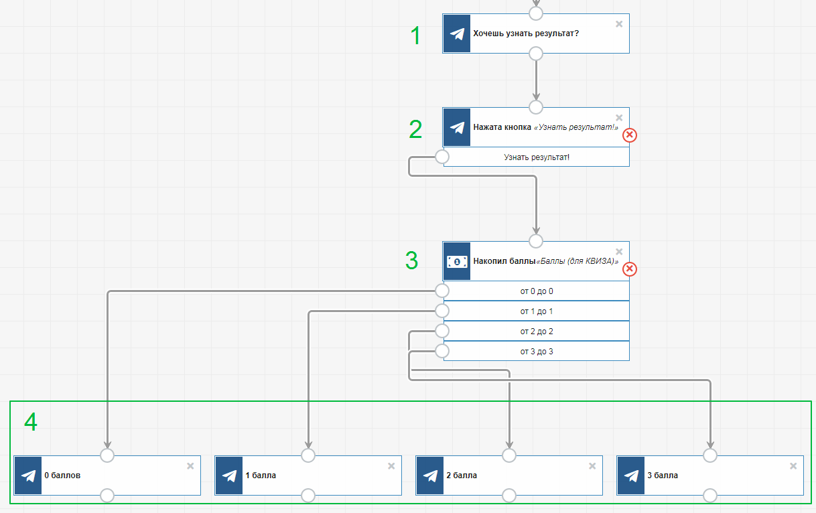Viewport: 816px width, 513px height.
Task: Remove the "3 балла" block using its gray X
Action: click(x=793, y=466)
